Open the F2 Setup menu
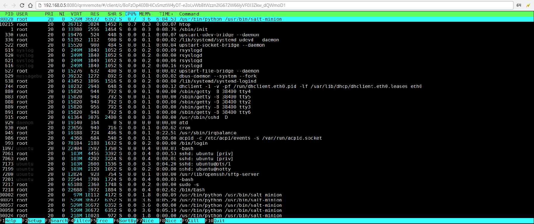This screenshot has width=534, height=224. coord(35,221)
